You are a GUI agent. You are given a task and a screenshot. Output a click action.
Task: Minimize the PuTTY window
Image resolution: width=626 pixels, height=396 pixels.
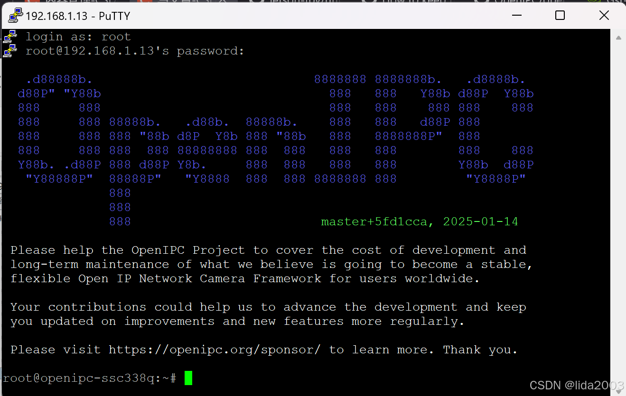pyautogui.click(x=516, y=16)
